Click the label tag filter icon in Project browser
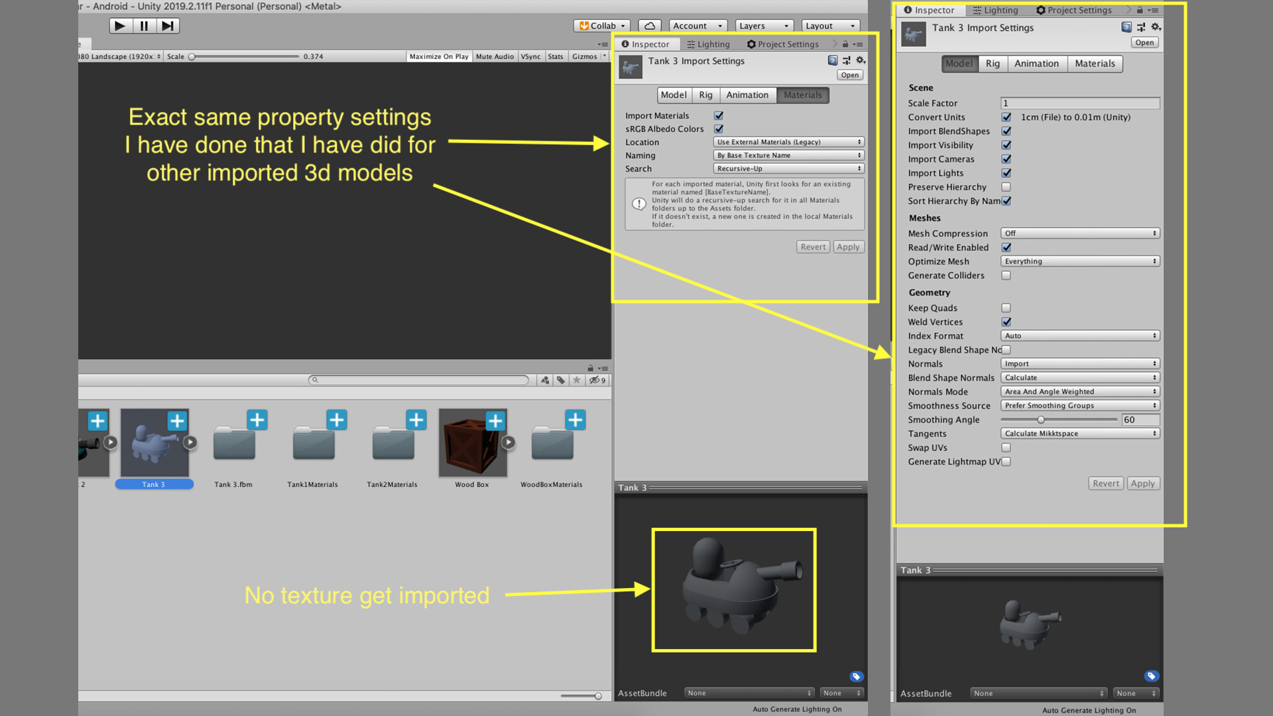The width and height of the screenshot is (1273, 716). (561, 380)
